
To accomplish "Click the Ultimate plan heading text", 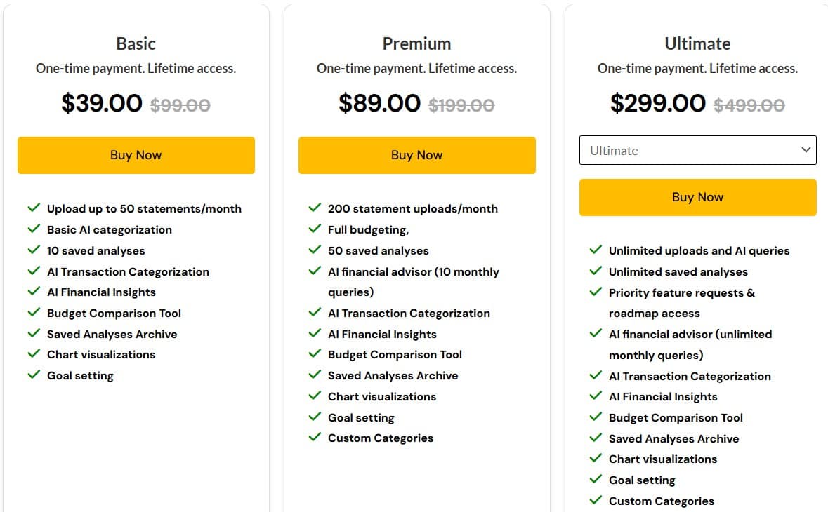I will [x=697, y=43].
